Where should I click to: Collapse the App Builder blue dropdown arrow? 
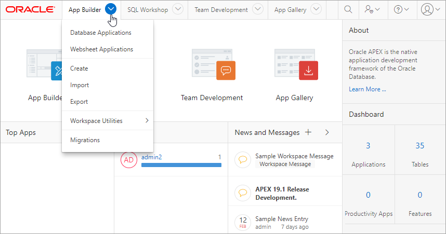coord(111,9)
